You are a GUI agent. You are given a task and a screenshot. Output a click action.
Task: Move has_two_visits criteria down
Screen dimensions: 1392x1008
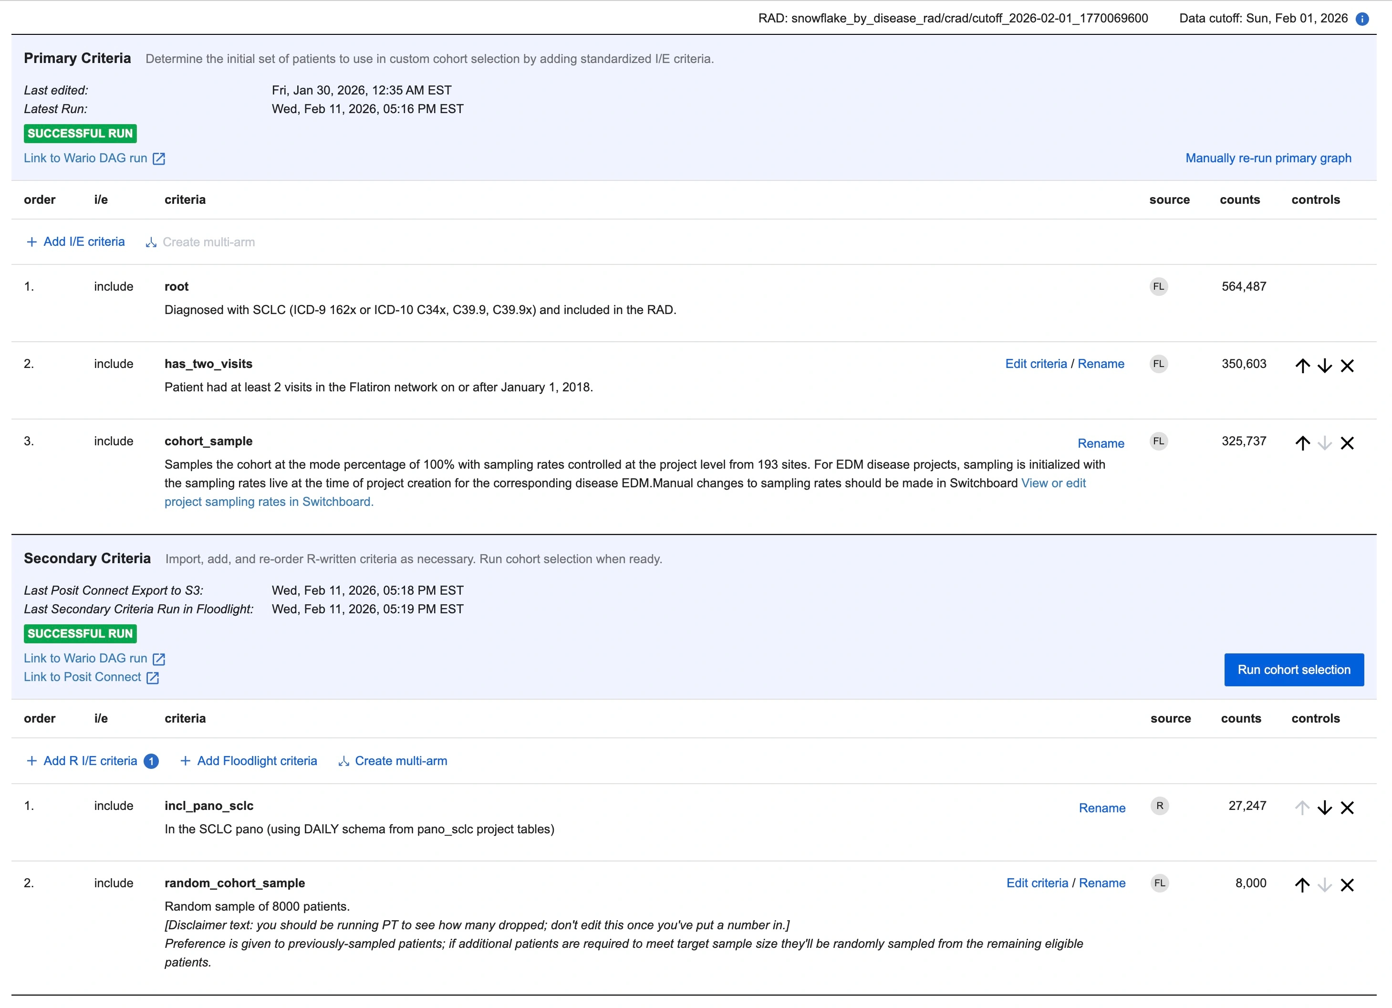(x=1324, y=366)
